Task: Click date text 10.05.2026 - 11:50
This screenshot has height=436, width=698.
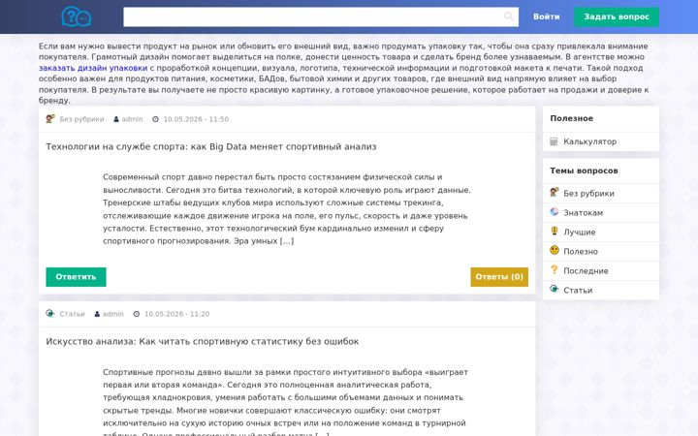Action: [196, 119]
